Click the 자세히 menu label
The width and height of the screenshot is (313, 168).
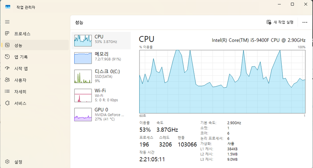(20, 92)
